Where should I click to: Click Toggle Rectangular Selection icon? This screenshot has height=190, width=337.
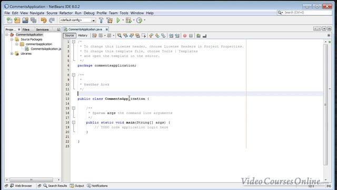pos(144,35)
